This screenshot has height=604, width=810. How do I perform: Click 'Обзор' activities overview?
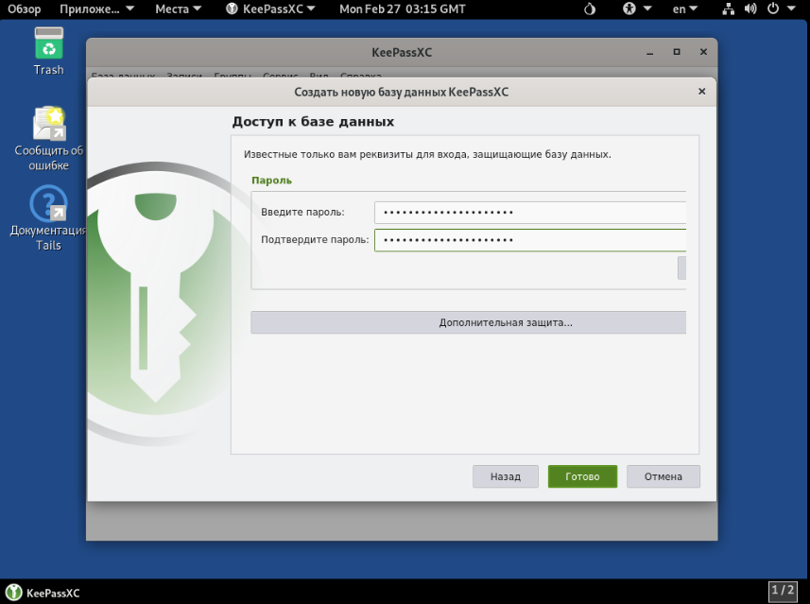[x=25, y=9]
